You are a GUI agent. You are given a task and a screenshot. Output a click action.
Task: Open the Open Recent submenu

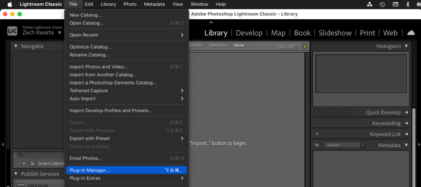(127, 35)
